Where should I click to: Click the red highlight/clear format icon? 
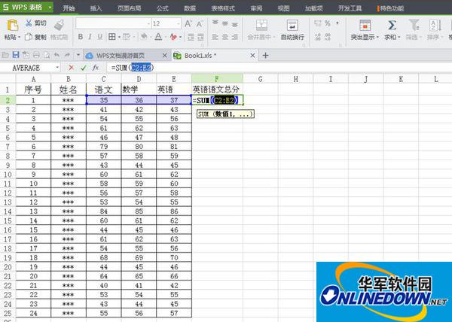click(x=173, y=37)
